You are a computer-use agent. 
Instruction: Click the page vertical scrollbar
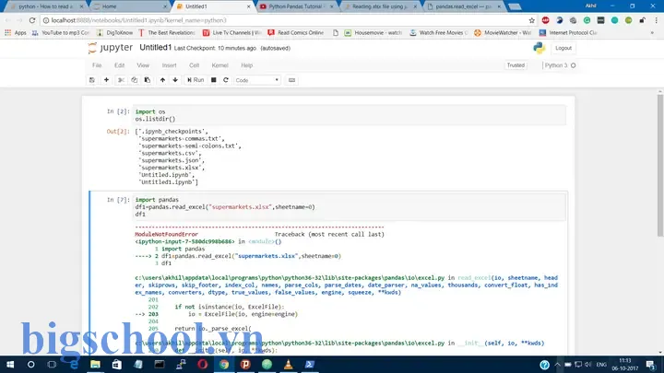[x=660, y=166]
